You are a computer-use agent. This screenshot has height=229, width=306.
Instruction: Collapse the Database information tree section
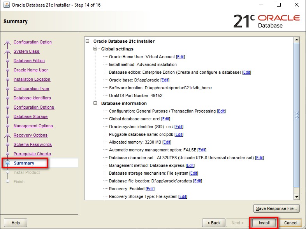pyautogui.click(x=95, y=103)
